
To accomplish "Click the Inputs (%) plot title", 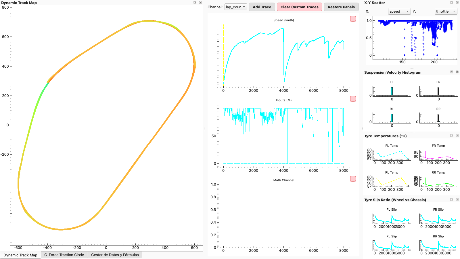I will (284, 100).
